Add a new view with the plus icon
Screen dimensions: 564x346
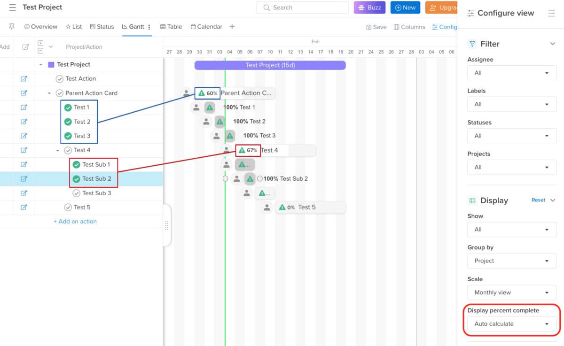(x=232, y=27)
